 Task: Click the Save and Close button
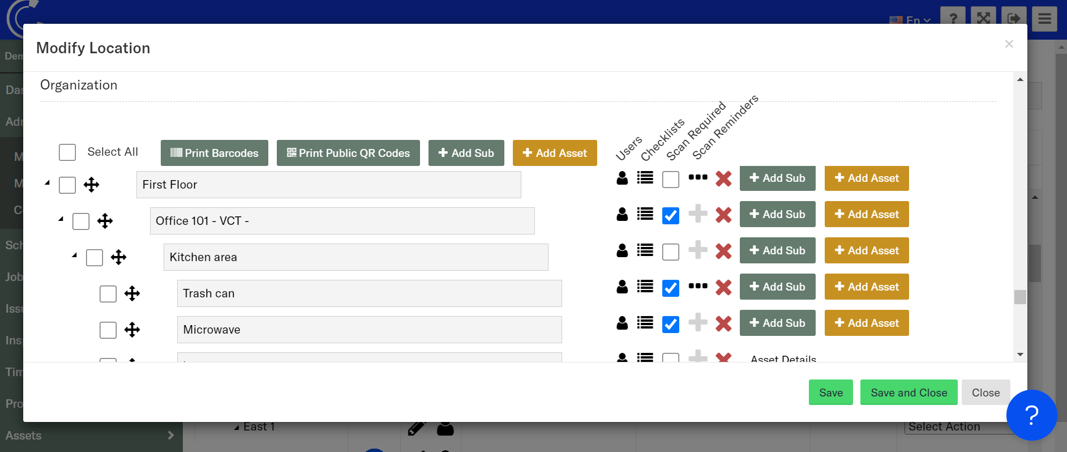(909, 393)
